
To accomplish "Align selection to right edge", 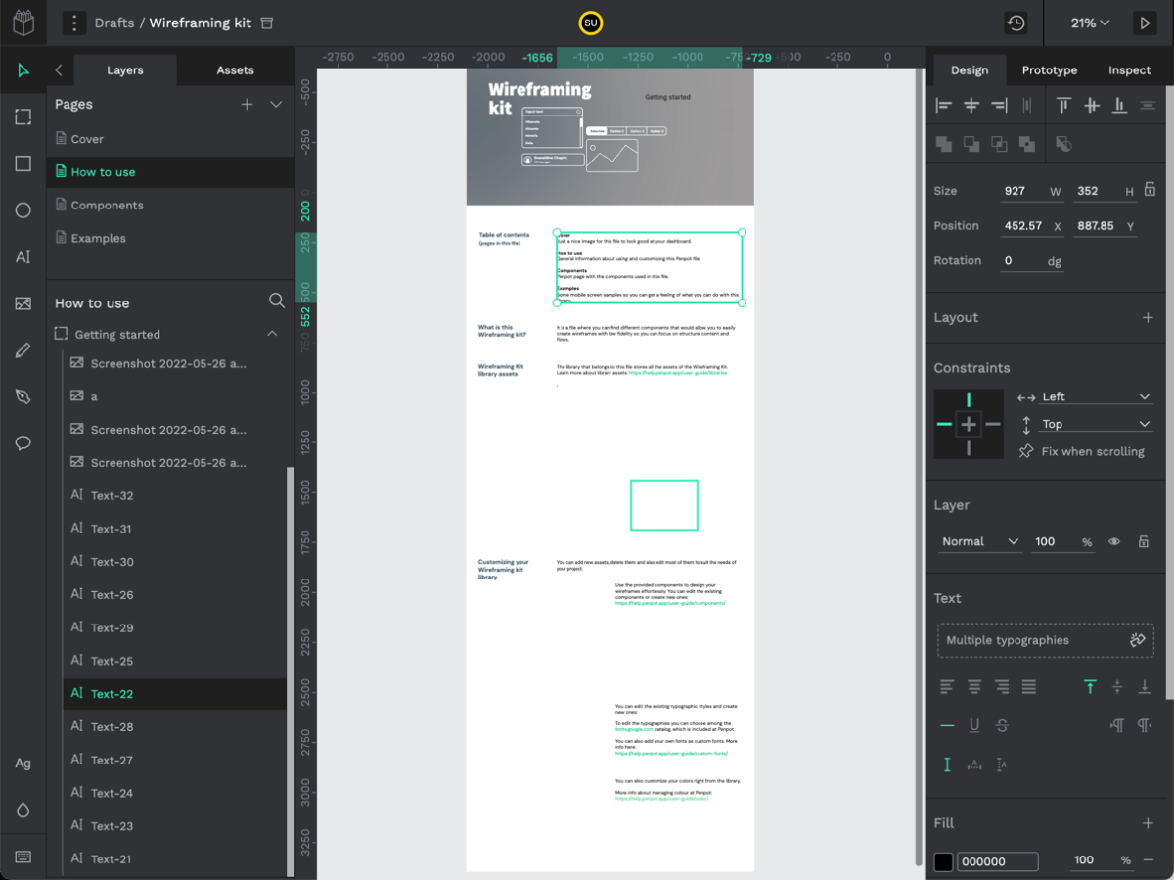I will (999, 106).
